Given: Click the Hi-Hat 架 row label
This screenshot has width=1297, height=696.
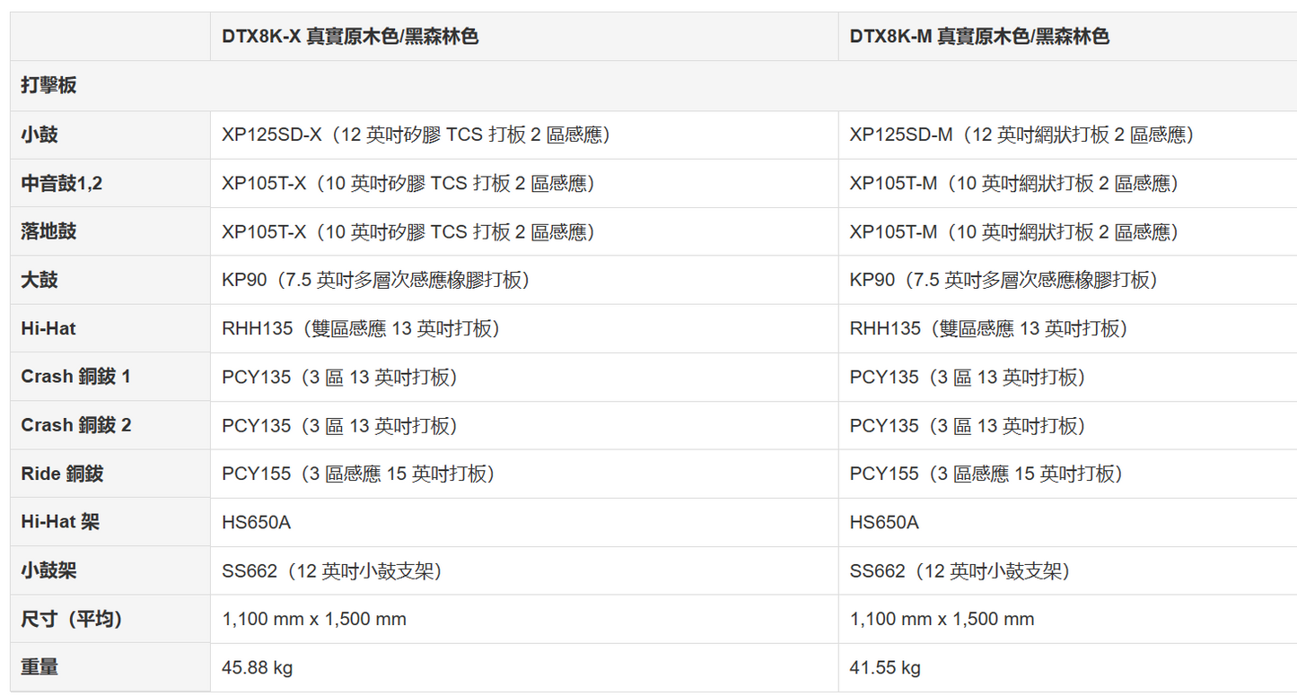Looking at the screenshot, I should pyautogui.click(x=60, y=522).
